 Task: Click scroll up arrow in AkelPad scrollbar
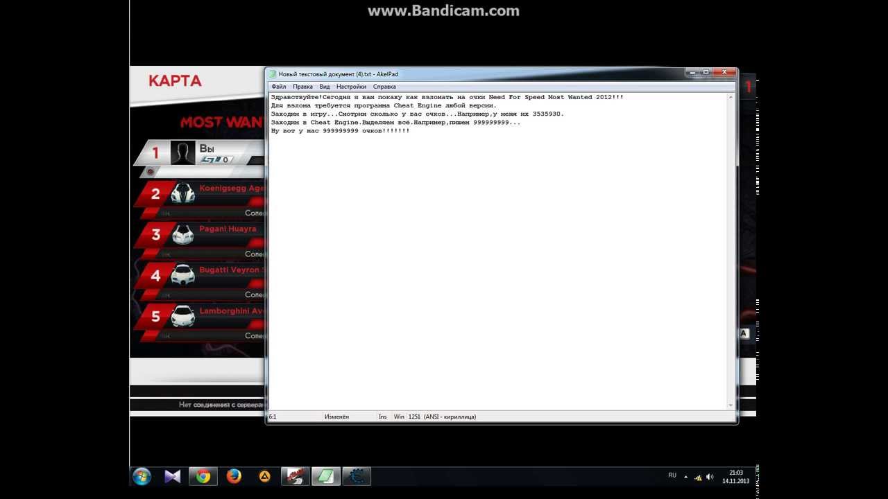point(731,98)
